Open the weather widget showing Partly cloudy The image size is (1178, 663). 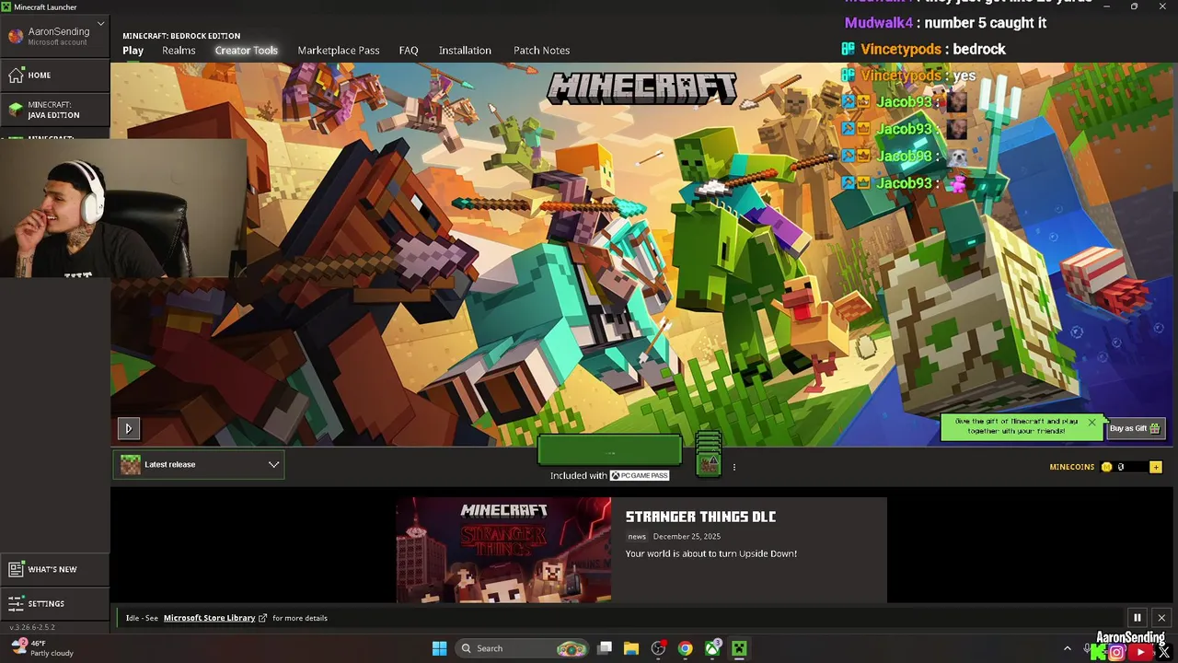coord(42,648)
